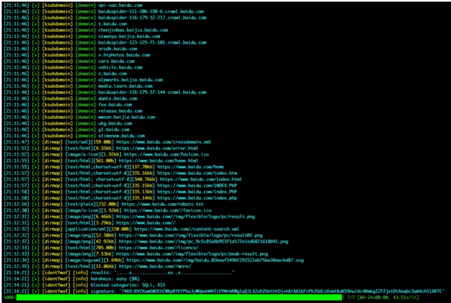Select release.baidu.com domain

120,111
